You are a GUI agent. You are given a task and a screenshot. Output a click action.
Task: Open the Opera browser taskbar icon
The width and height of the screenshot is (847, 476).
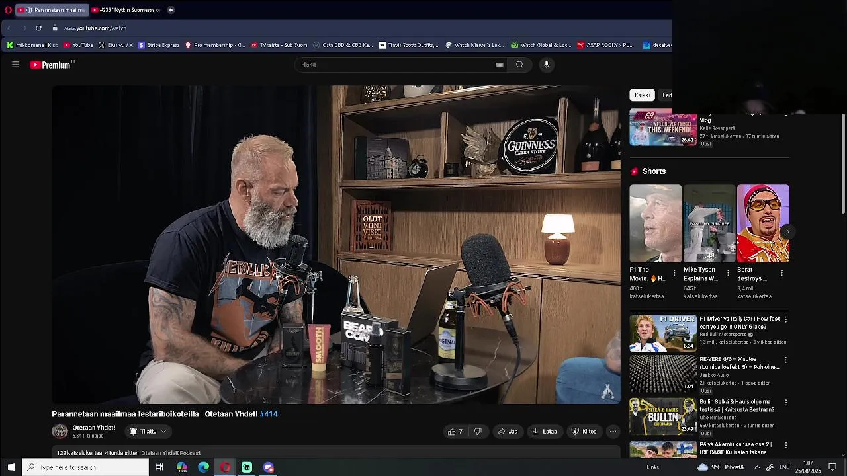pyautogui.click(x=226, y=467)
